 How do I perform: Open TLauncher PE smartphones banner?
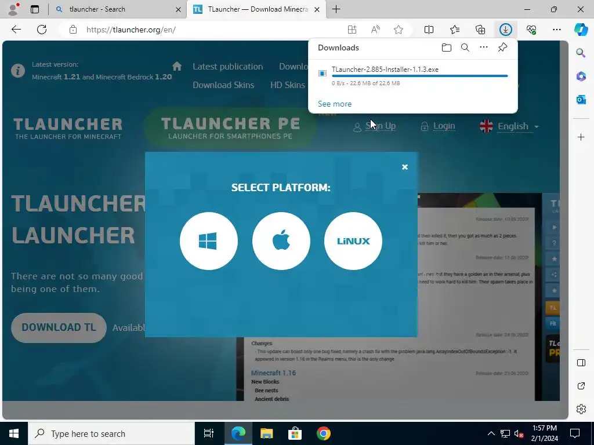point(230,128)
